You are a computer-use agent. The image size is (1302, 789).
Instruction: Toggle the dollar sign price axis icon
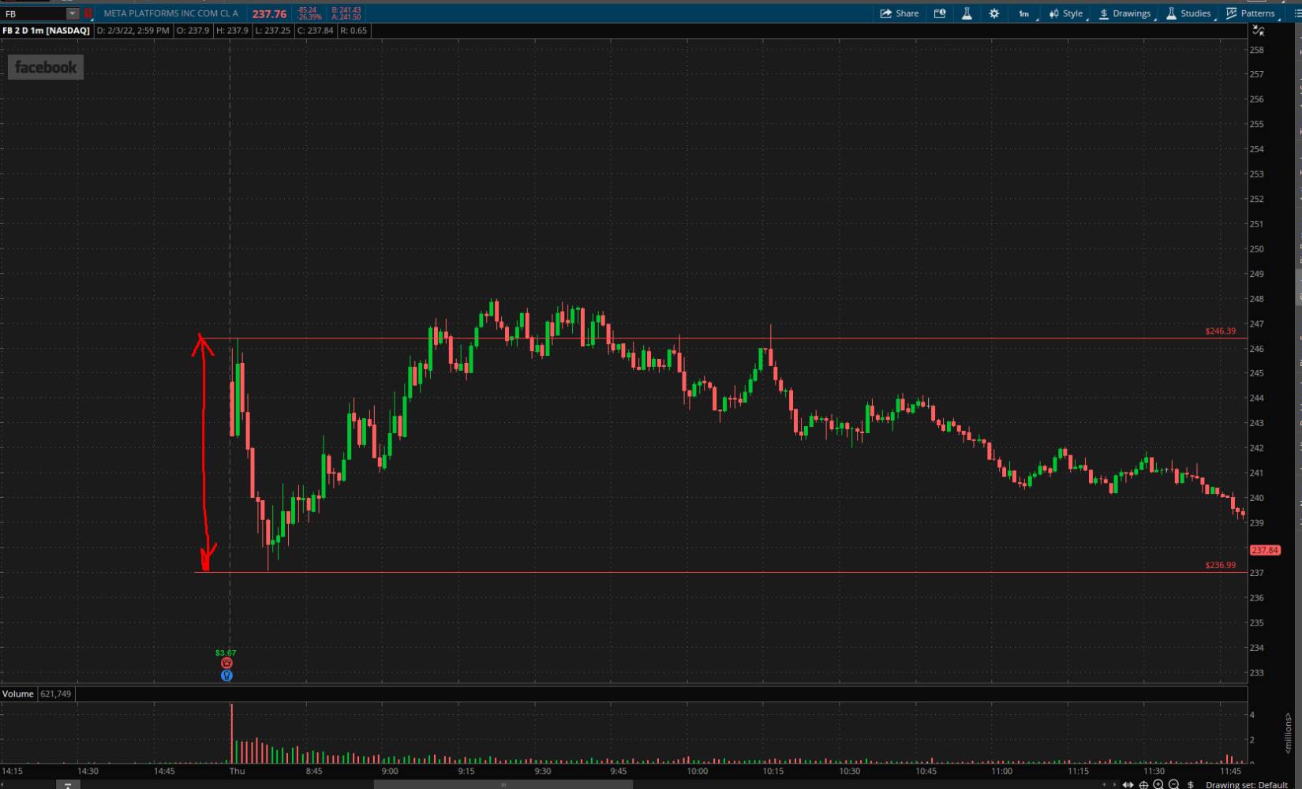pyautogui.click(x=1190, y=784)
